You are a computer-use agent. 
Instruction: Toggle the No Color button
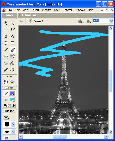(9, 106)
